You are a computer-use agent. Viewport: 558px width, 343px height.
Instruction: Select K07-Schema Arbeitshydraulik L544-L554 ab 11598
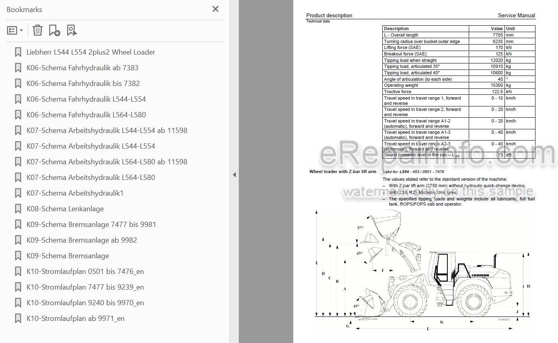107,131
